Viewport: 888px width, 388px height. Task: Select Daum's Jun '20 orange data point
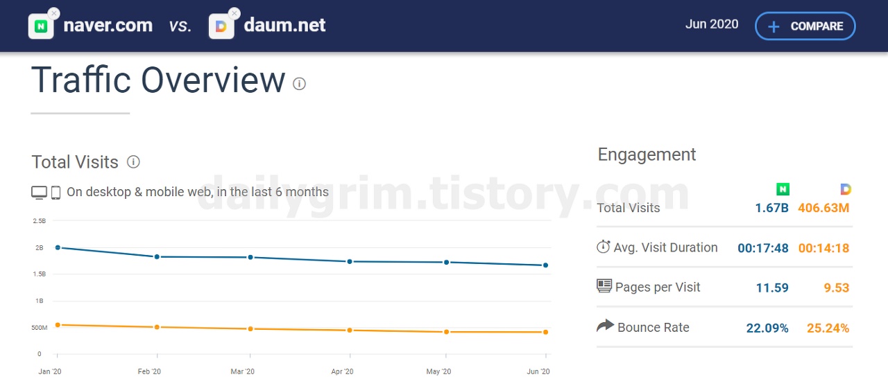click(546, 333)
